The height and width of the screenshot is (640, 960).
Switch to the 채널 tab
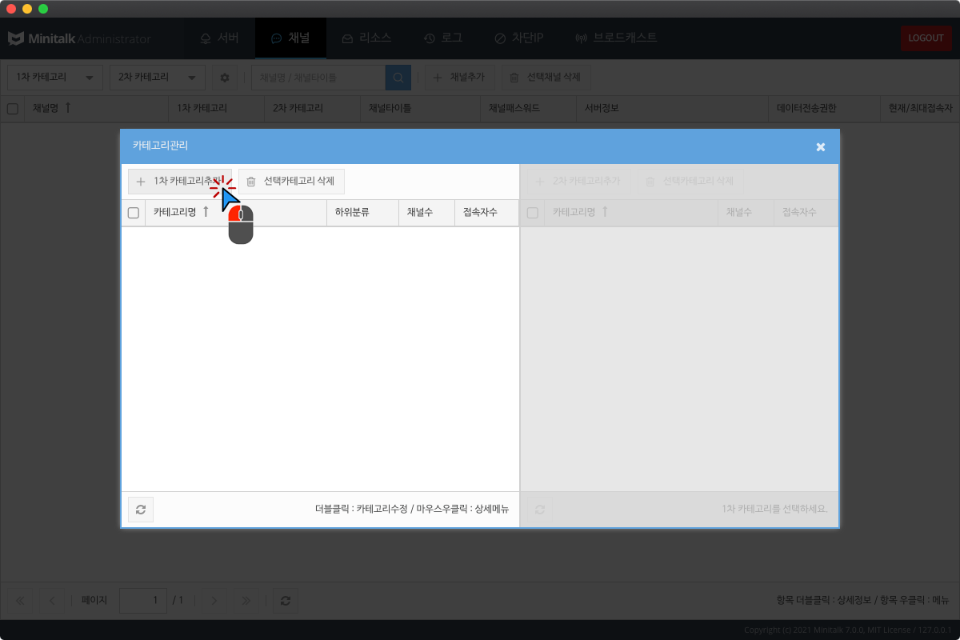point(290,38)
